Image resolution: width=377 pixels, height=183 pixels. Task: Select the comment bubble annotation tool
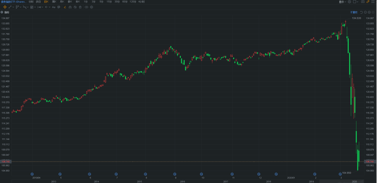click(x=59, y=7)
